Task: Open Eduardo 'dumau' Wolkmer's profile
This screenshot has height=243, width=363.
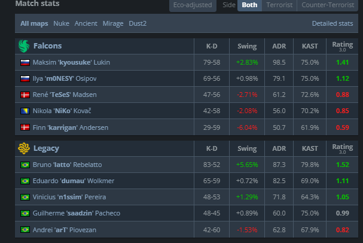Action: click(x=74, y=181)
